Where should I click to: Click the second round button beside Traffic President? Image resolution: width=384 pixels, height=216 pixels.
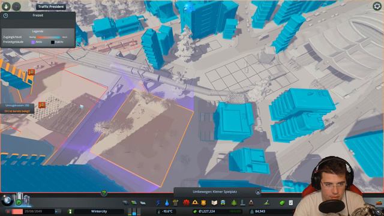[x=16, y=6]
